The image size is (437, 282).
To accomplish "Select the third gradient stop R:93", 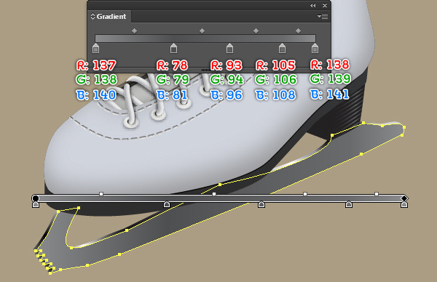I will click(x=229, y=48).
